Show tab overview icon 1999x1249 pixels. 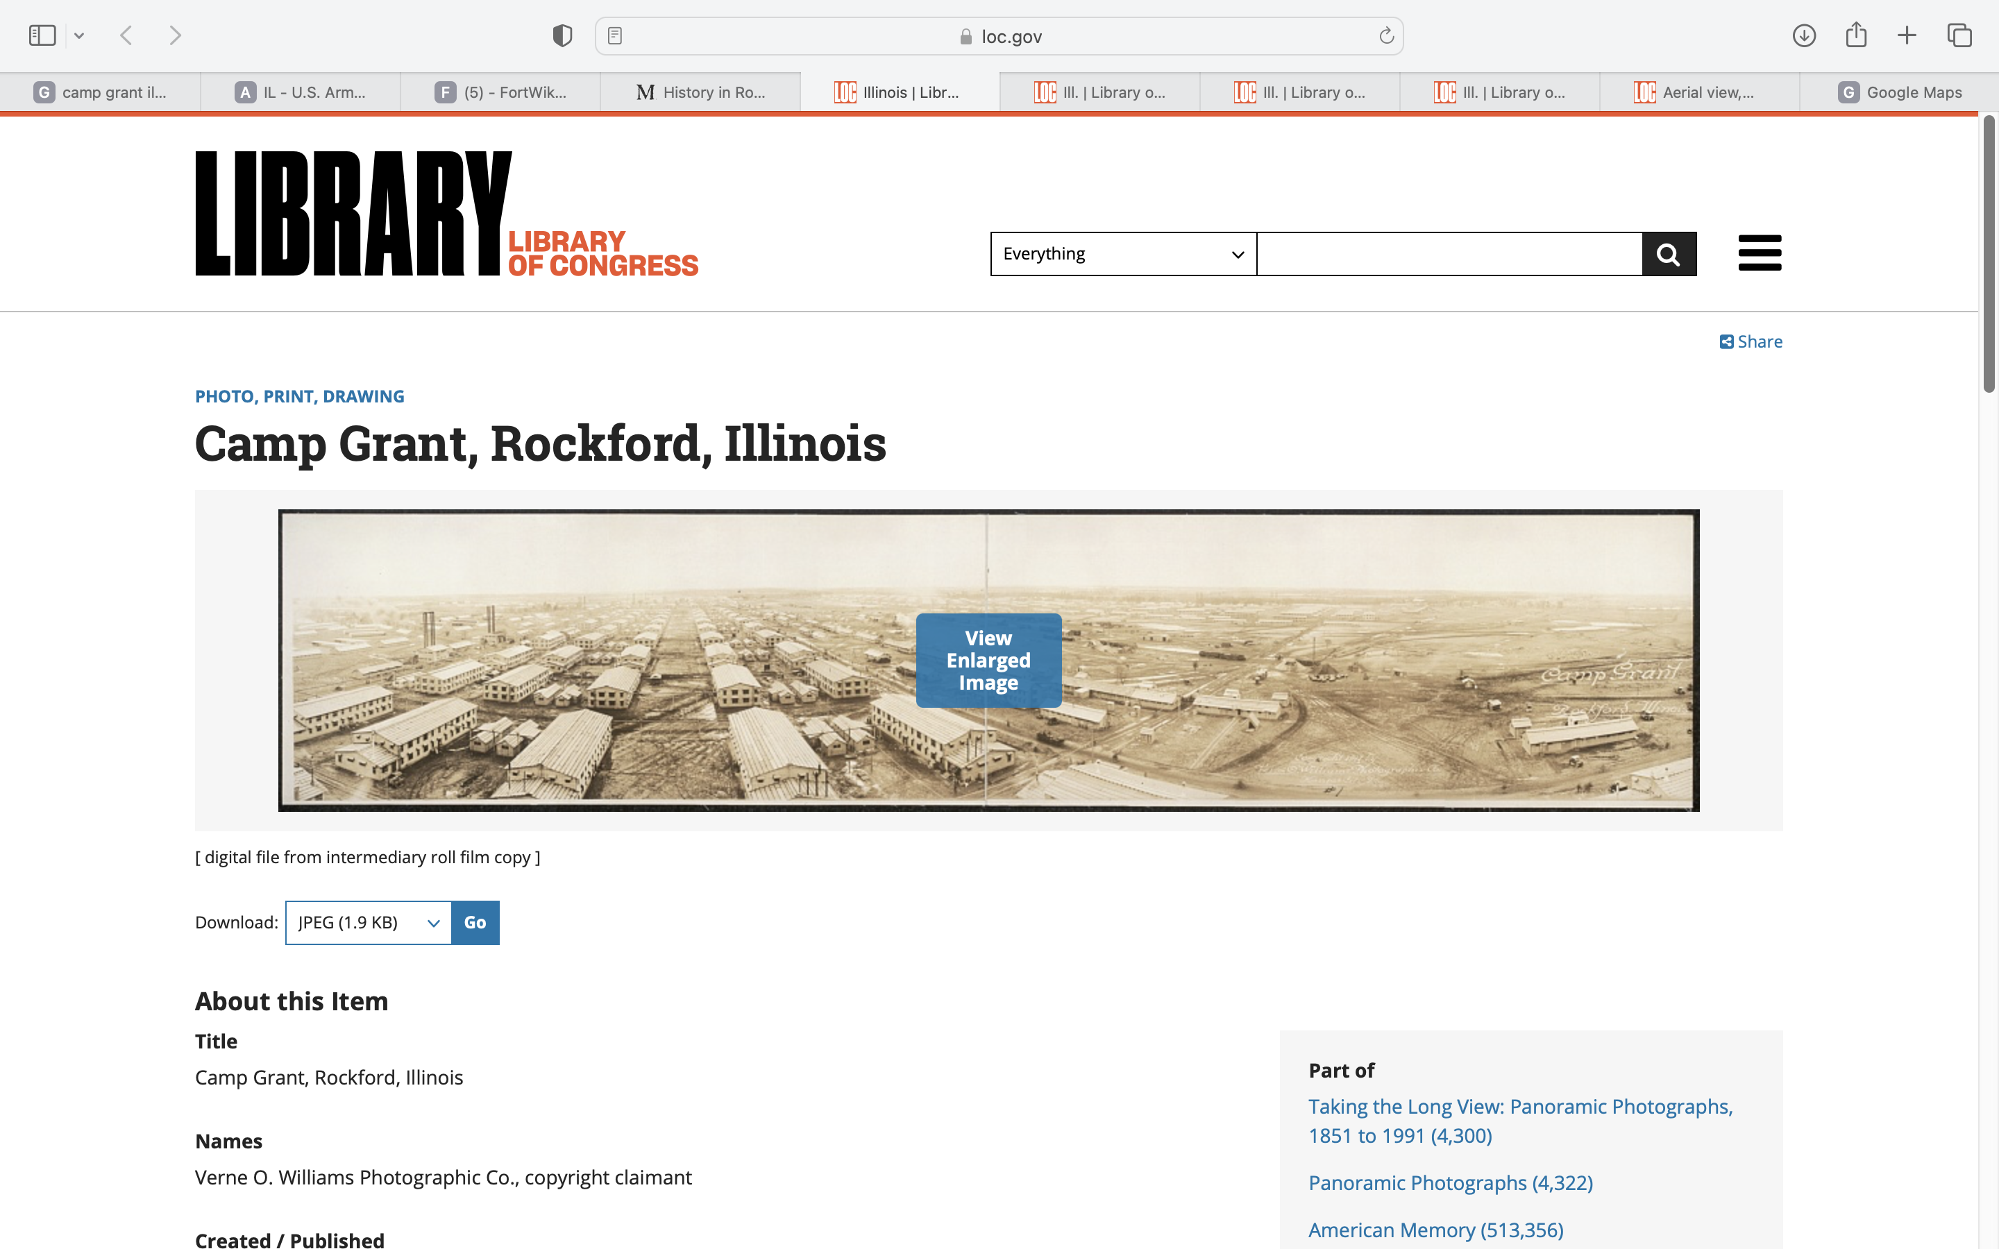(x=1959, y=35)
